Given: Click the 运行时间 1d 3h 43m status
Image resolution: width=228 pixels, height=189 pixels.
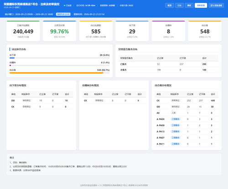Looking at the screenshot, I should point(86,5).
